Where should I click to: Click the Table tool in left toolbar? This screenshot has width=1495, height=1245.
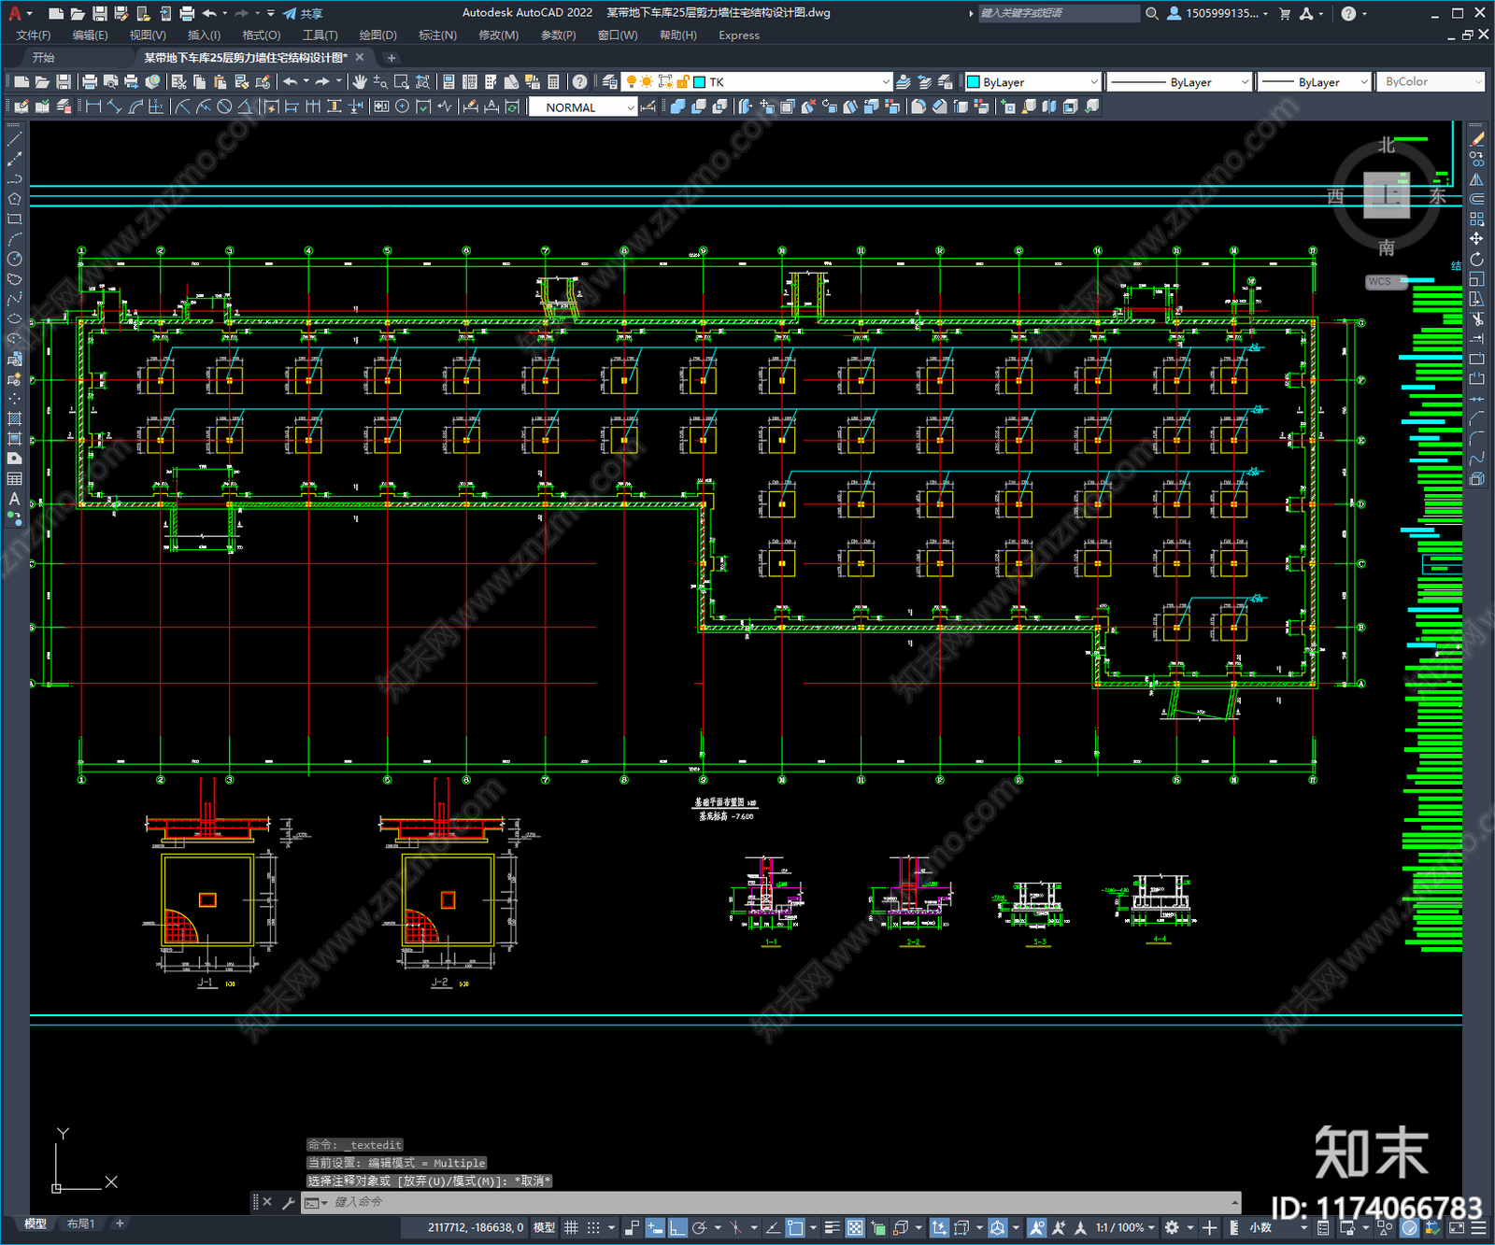(14, 478)
